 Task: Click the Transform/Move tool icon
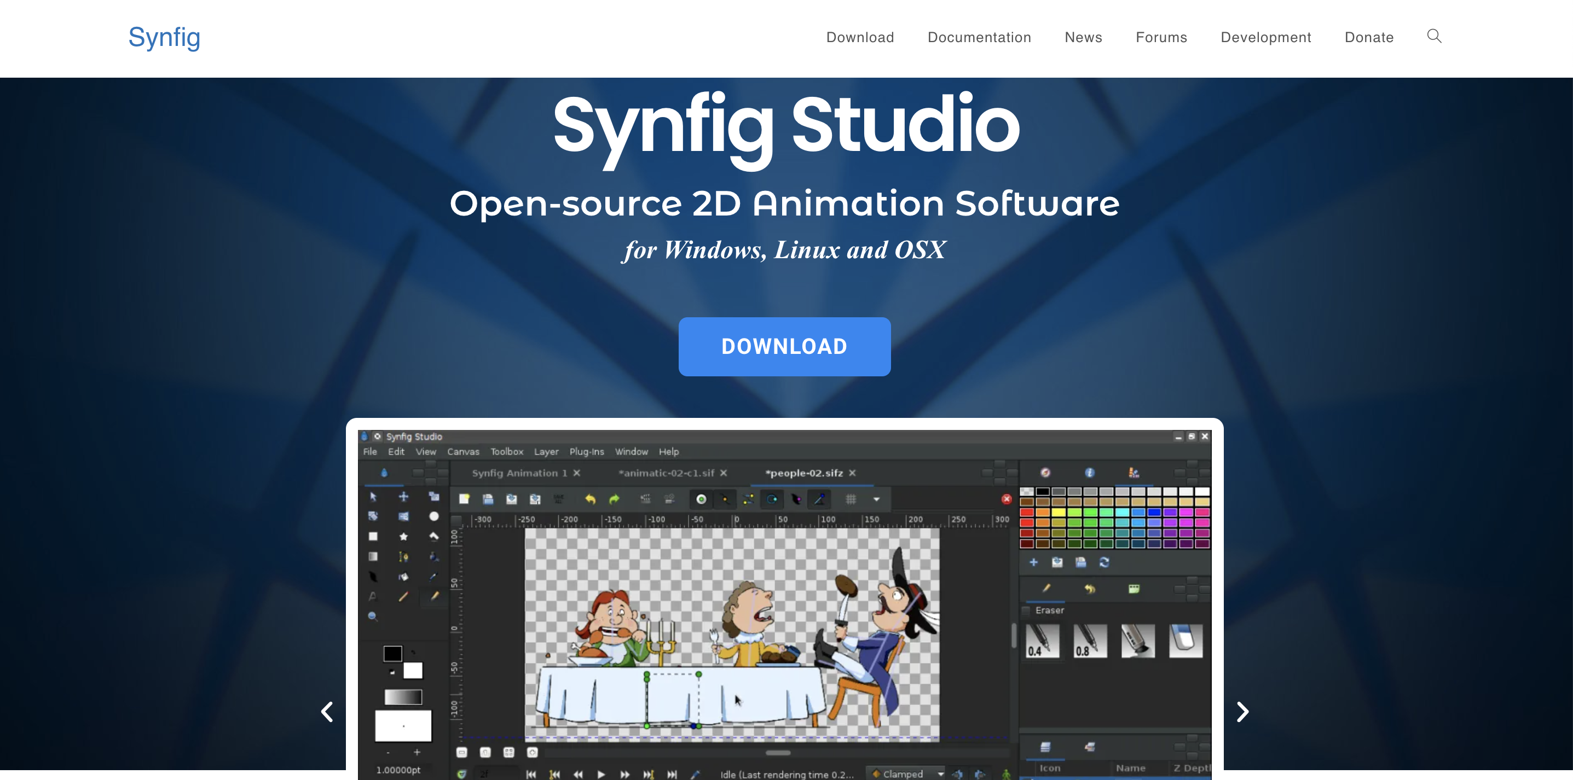tap(403, 497)
